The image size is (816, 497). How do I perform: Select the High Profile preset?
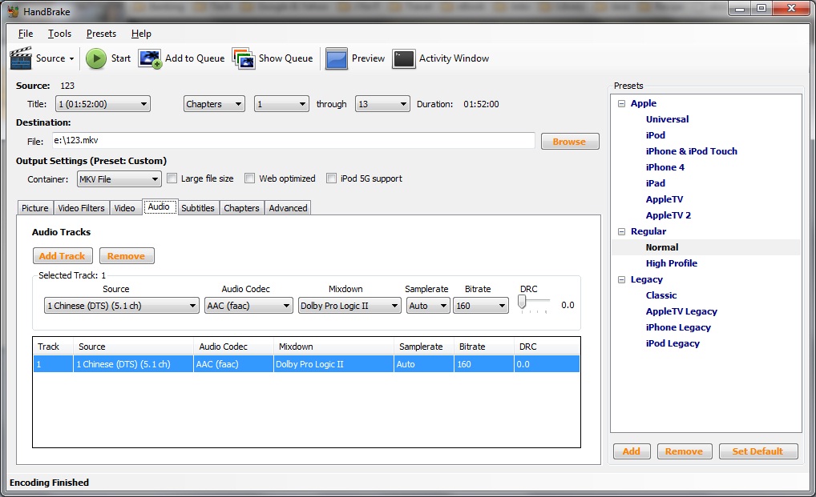coord(671,263)
